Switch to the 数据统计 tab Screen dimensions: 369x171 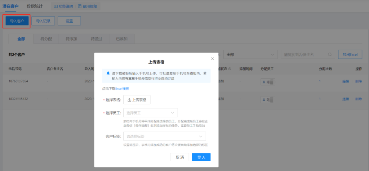click(35, 6)
